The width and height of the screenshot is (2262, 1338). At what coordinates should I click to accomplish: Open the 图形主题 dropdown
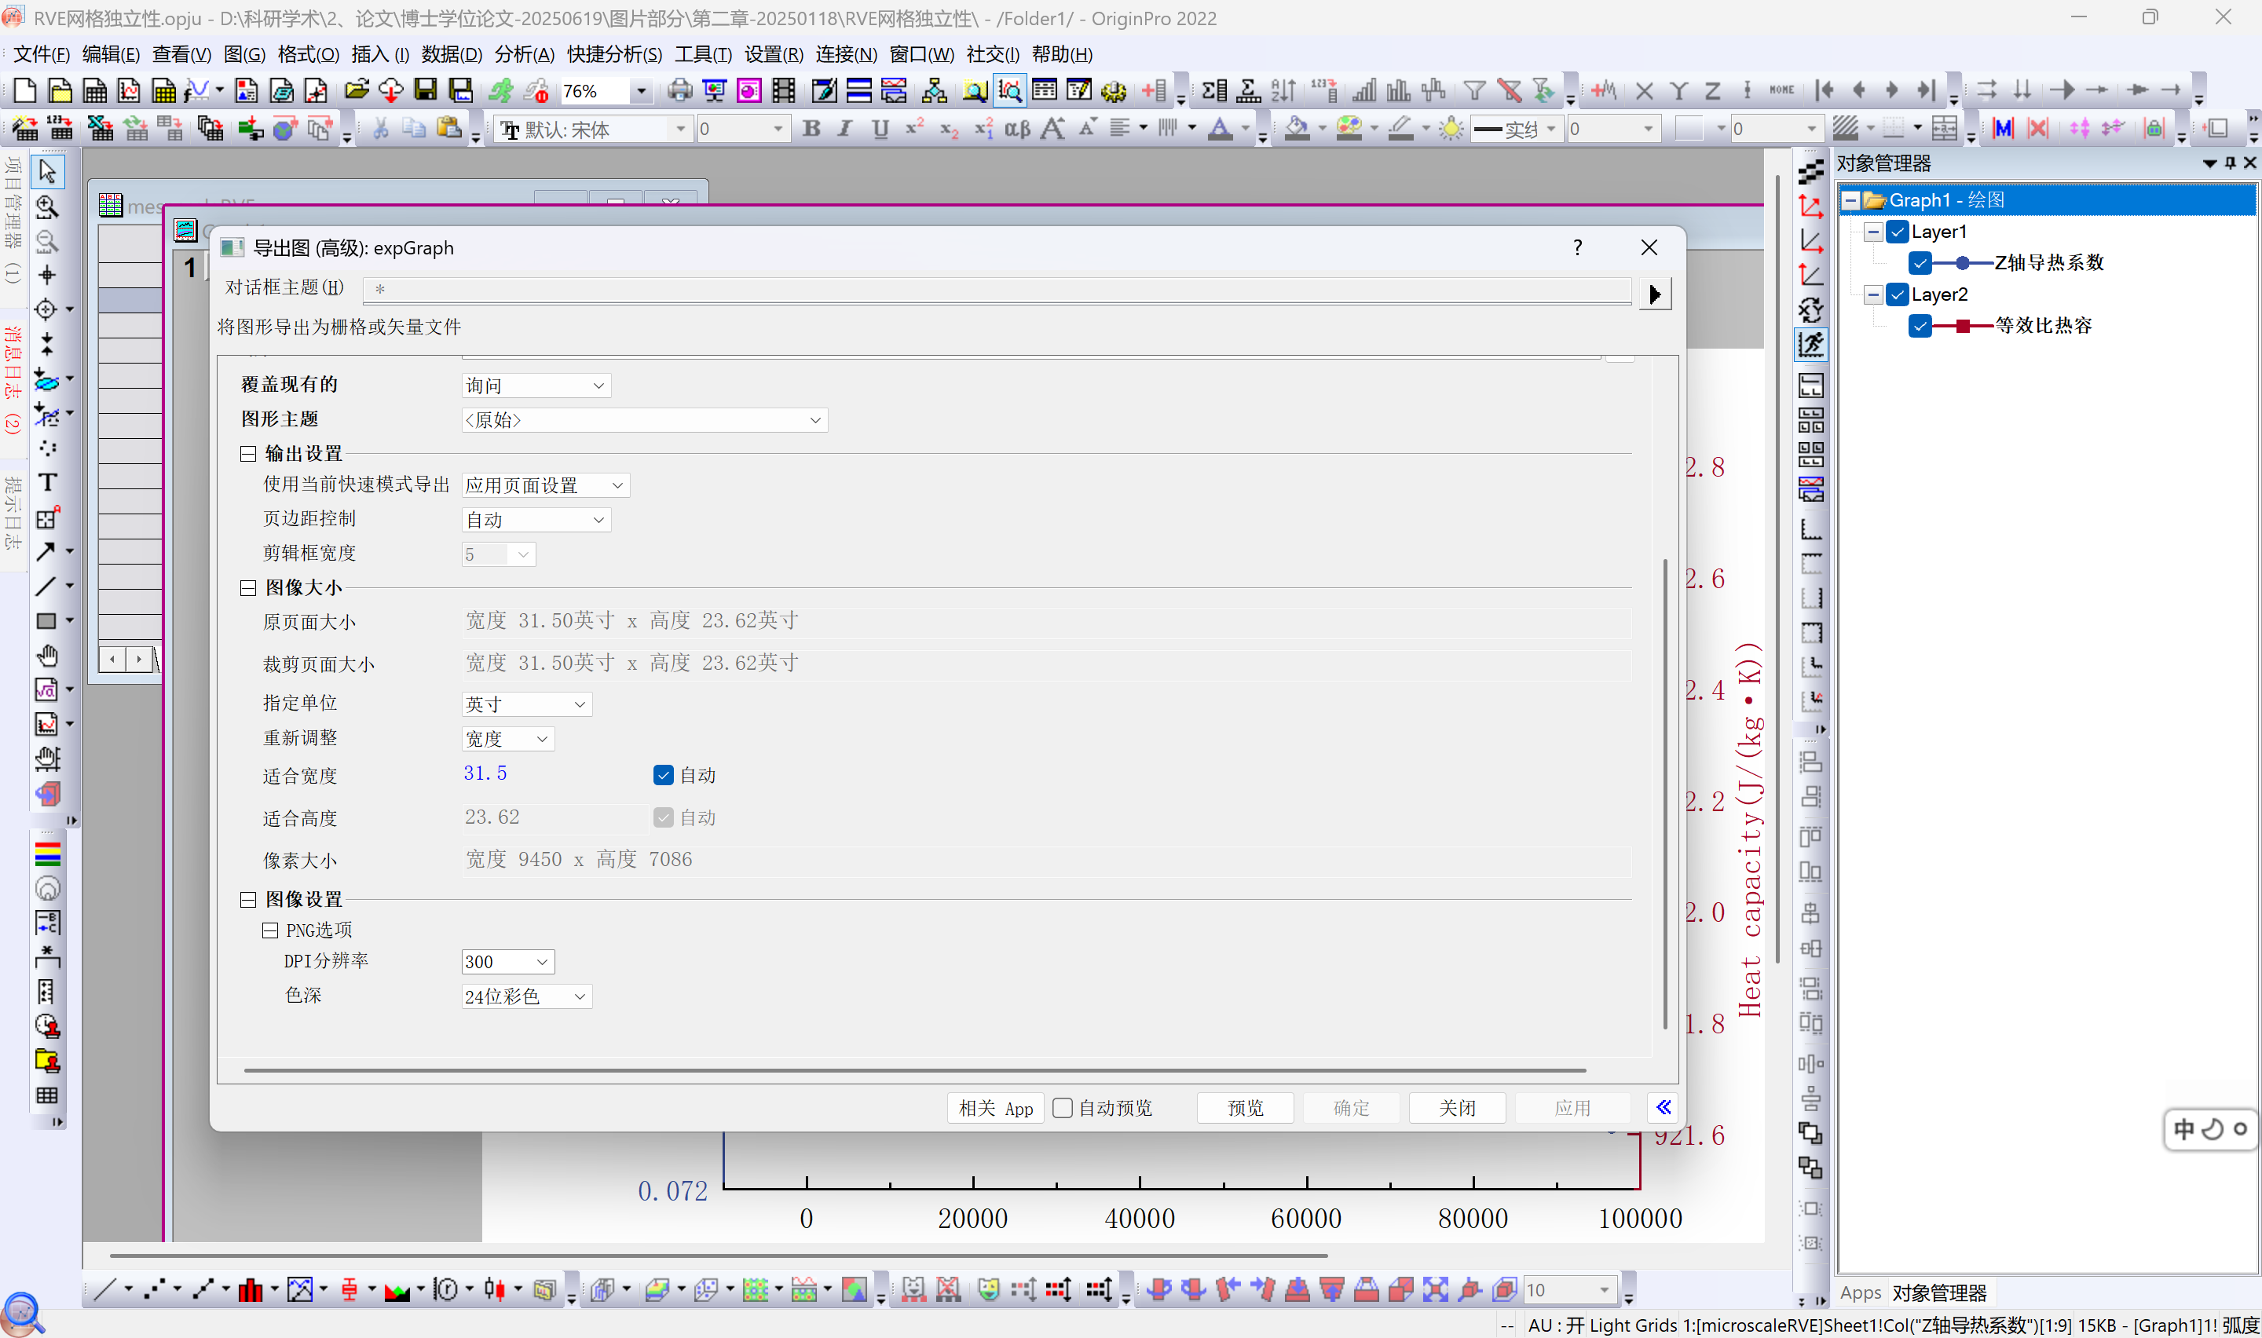tap(815, 419)
